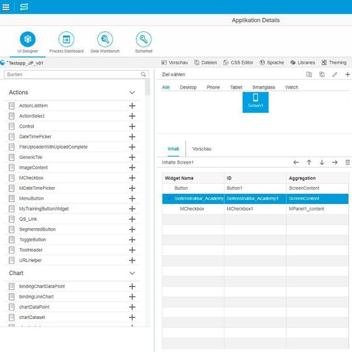Open the grid menu icon in the top bar
Screen dimensions: 352x352
coord(6,7)
